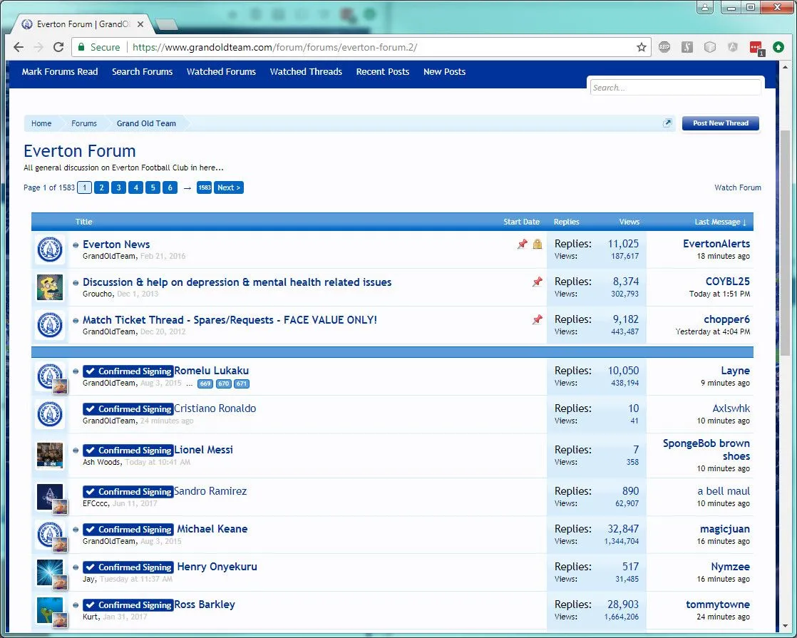This screenshot has height=638, width=797.
Task: Click the open quick navigation icon
Action: tap(667, 123)
